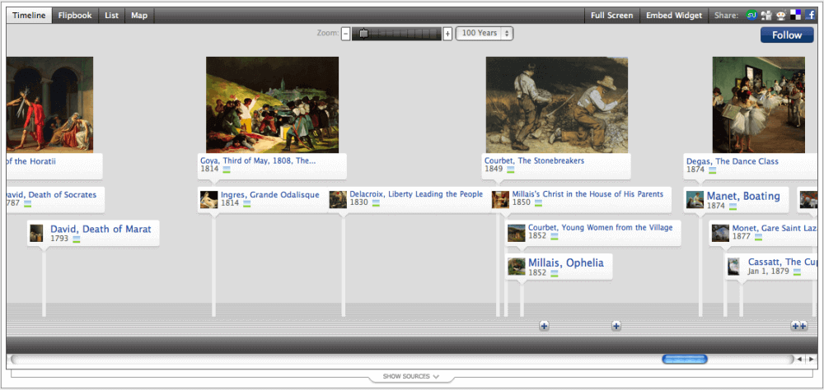Click the details icon beside 1874 Degas Dance Class
This screenshot has height=390, width=824.
pos(712,170)
